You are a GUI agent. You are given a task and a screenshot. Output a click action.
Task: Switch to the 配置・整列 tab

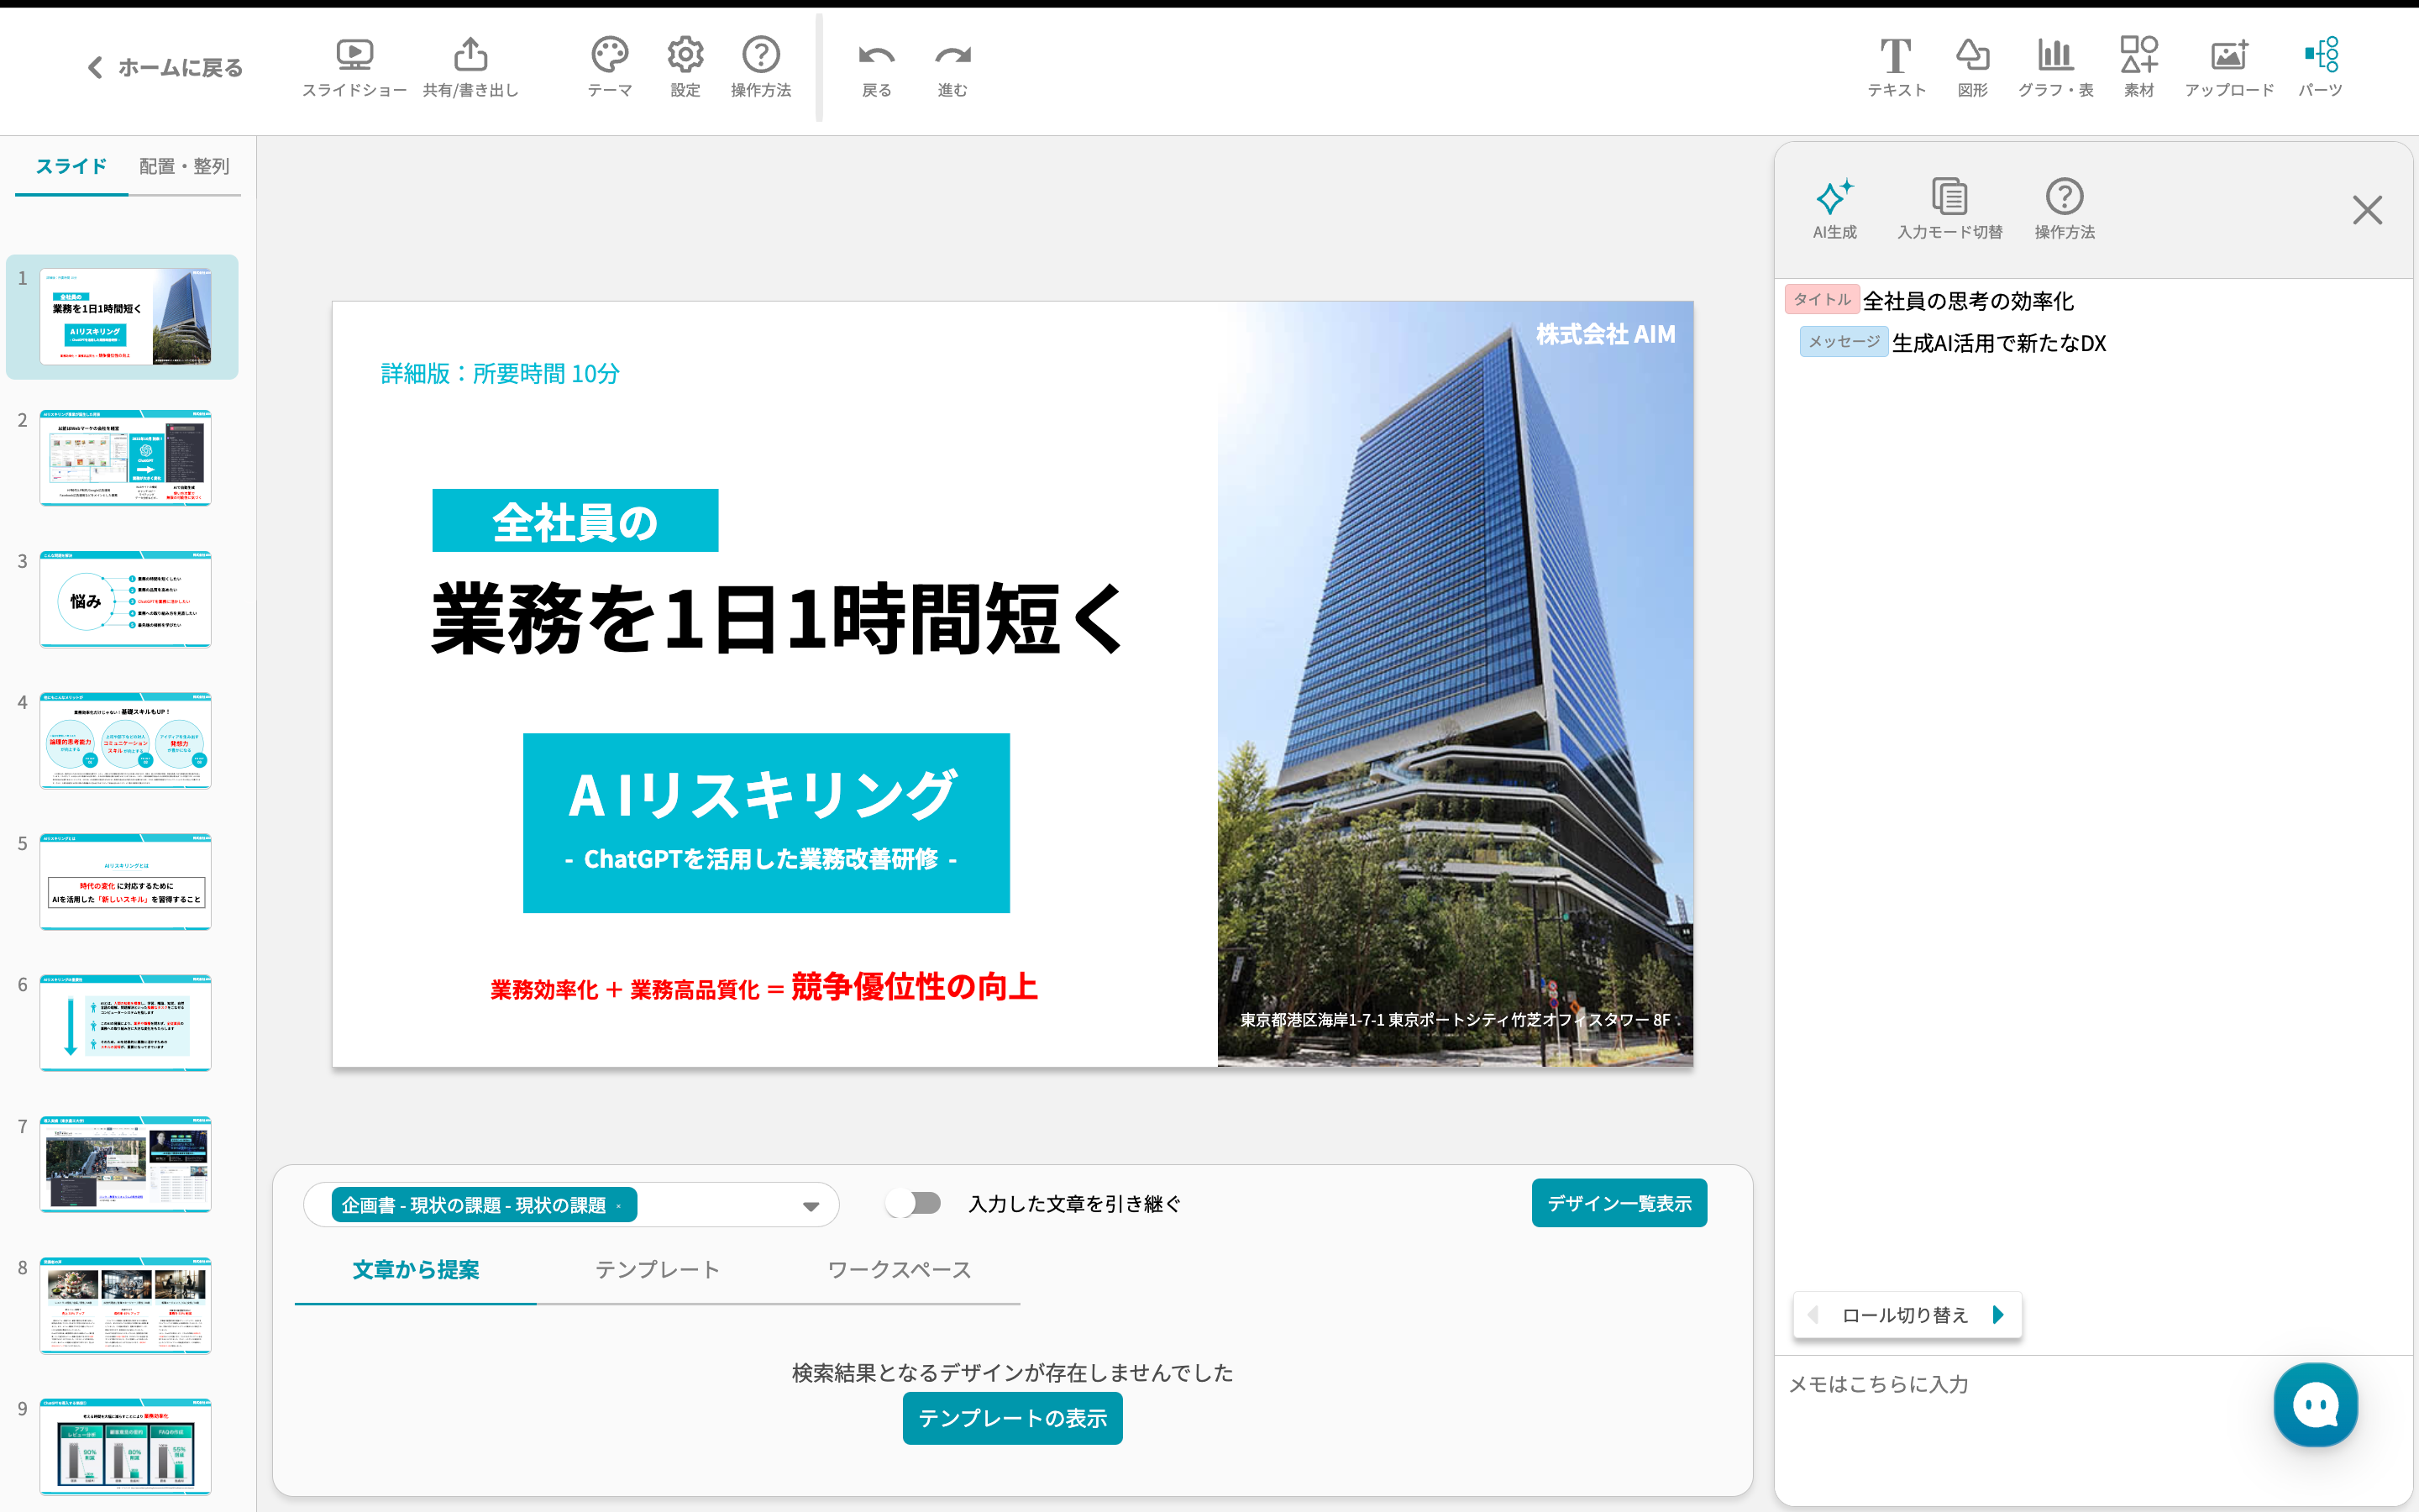click(x=184, y=166)
